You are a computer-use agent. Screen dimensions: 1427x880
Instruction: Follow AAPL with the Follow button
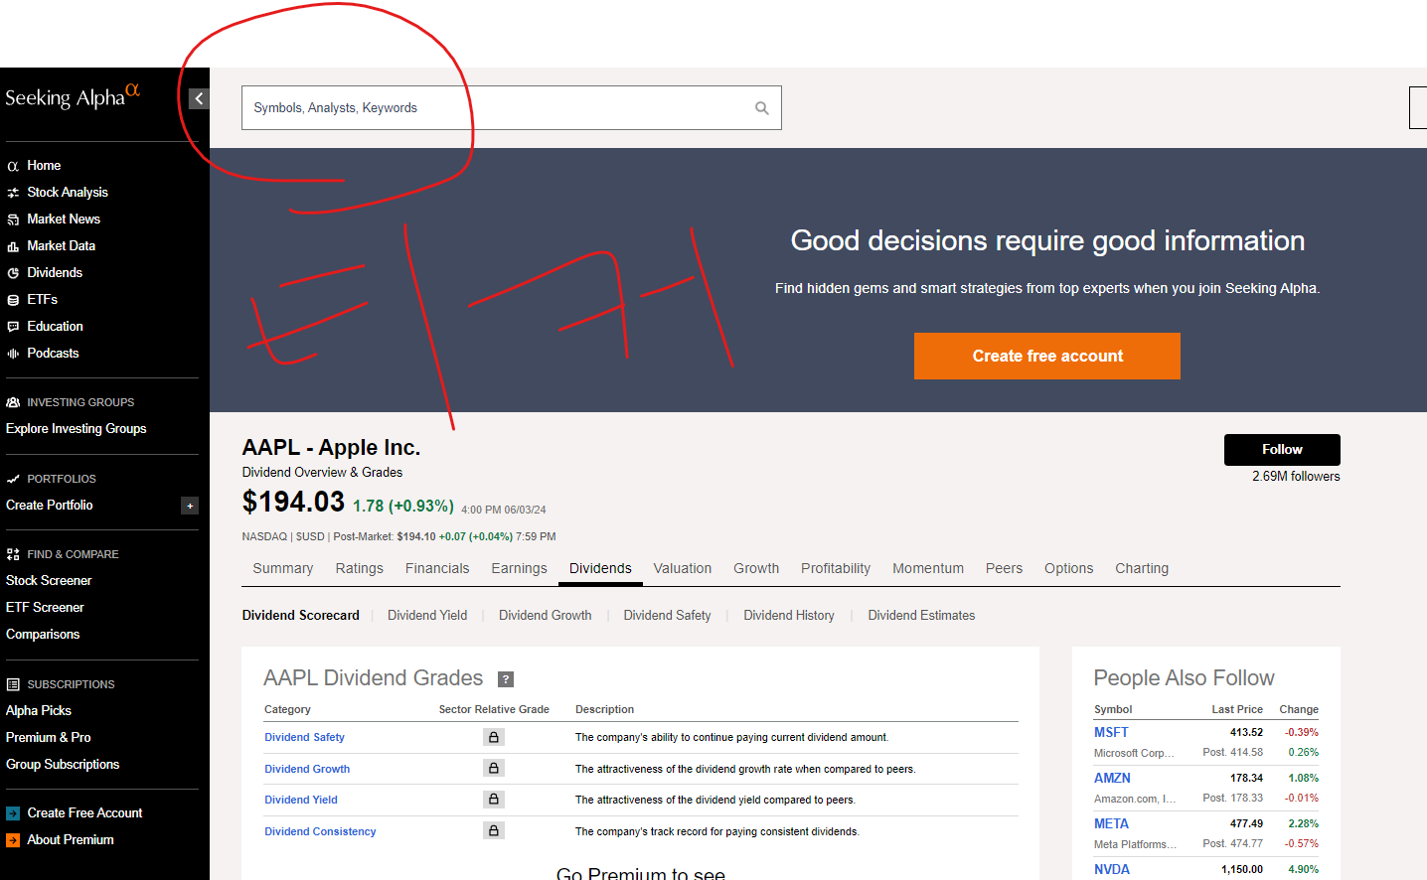[x=1282, y=450]
